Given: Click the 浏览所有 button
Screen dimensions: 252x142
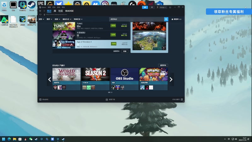Looking at the screenshot, I should (163, 65).
